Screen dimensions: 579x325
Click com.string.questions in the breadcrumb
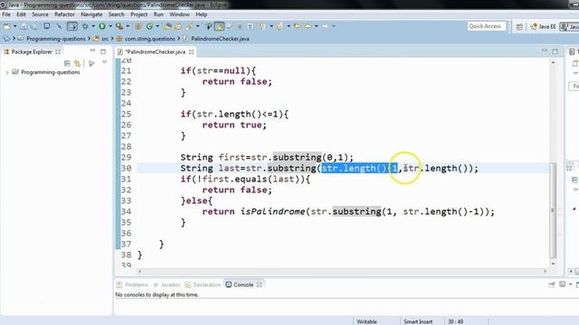[149, 39]
